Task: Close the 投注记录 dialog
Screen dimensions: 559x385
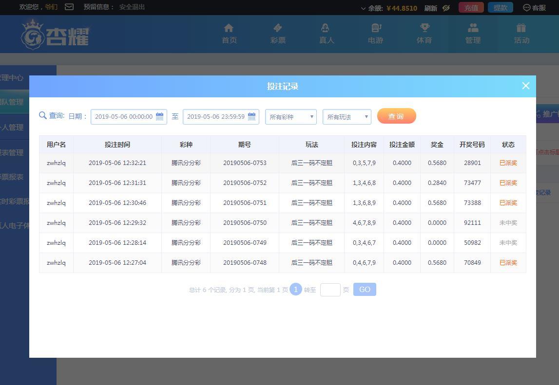Action: tap(525, 86)
